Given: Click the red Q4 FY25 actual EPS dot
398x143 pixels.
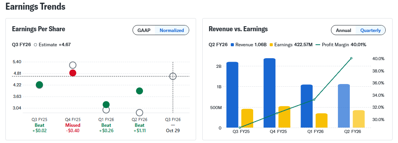Looking at the screenshot, I should [72, 73].
